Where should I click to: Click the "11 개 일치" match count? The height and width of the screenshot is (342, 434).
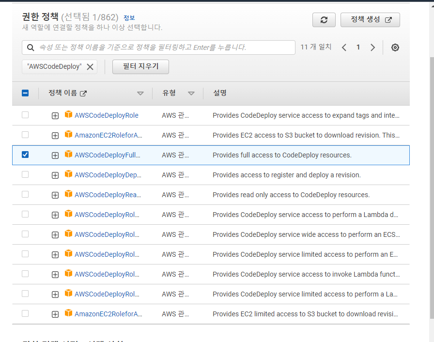316,47
